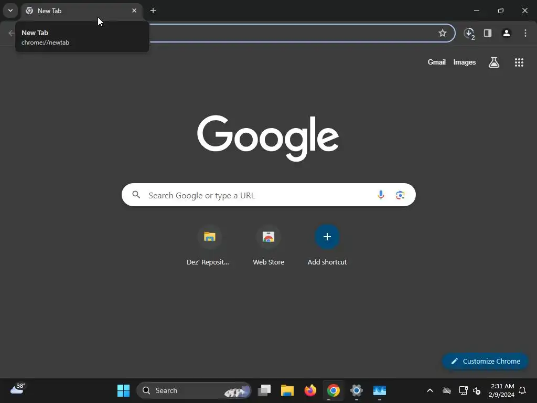Minimize the Chrome window

point(476,10)
